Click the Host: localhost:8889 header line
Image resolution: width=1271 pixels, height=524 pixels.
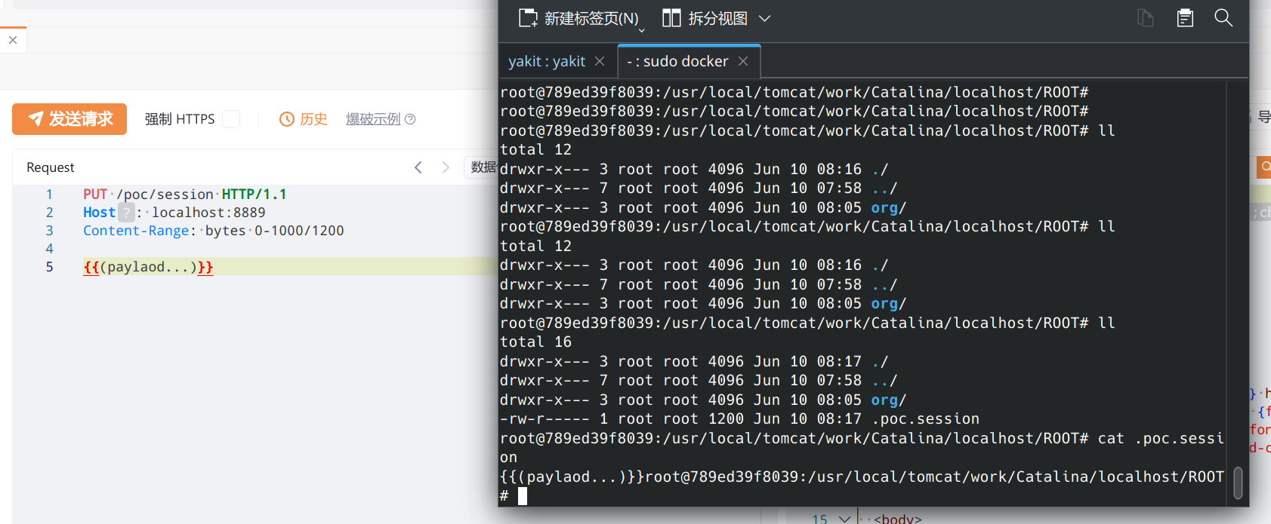174,213
